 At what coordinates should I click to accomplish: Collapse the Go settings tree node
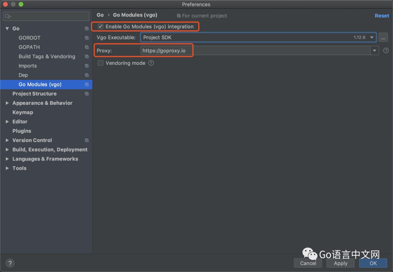(x=7, y=28)
